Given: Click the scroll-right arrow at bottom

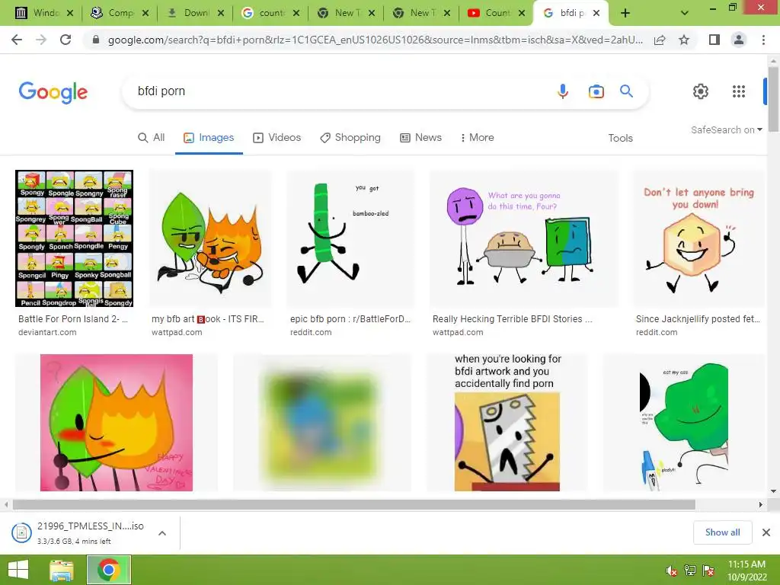Looking at the screenshot, I should click(761, 504).
